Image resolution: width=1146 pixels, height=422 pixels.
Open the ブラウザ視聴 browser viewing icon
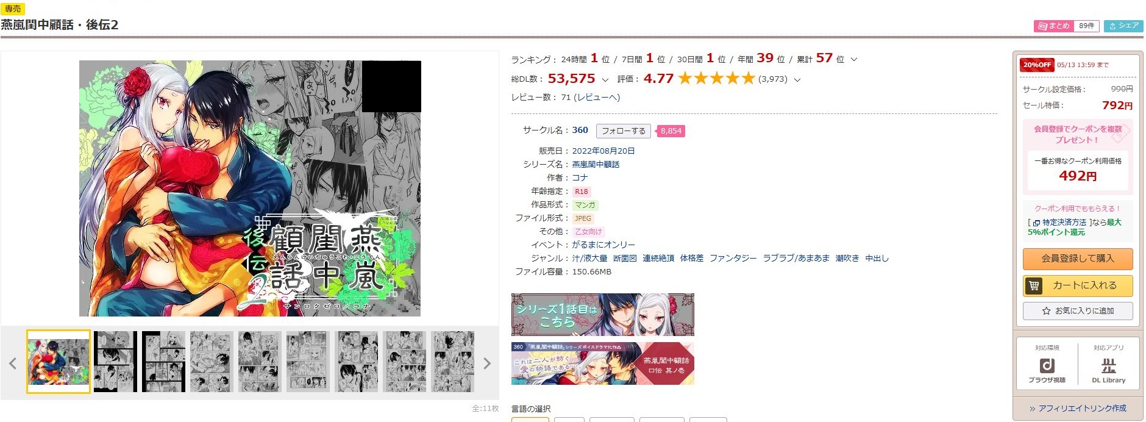[1047, 370]
